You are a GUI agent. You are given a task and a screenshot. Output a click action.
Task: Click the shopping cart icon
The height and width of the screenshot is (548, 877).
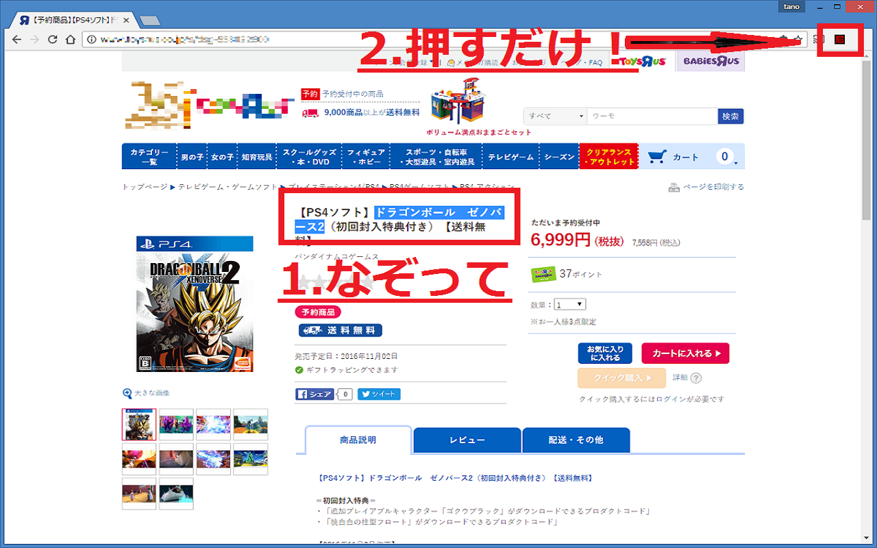658,157
